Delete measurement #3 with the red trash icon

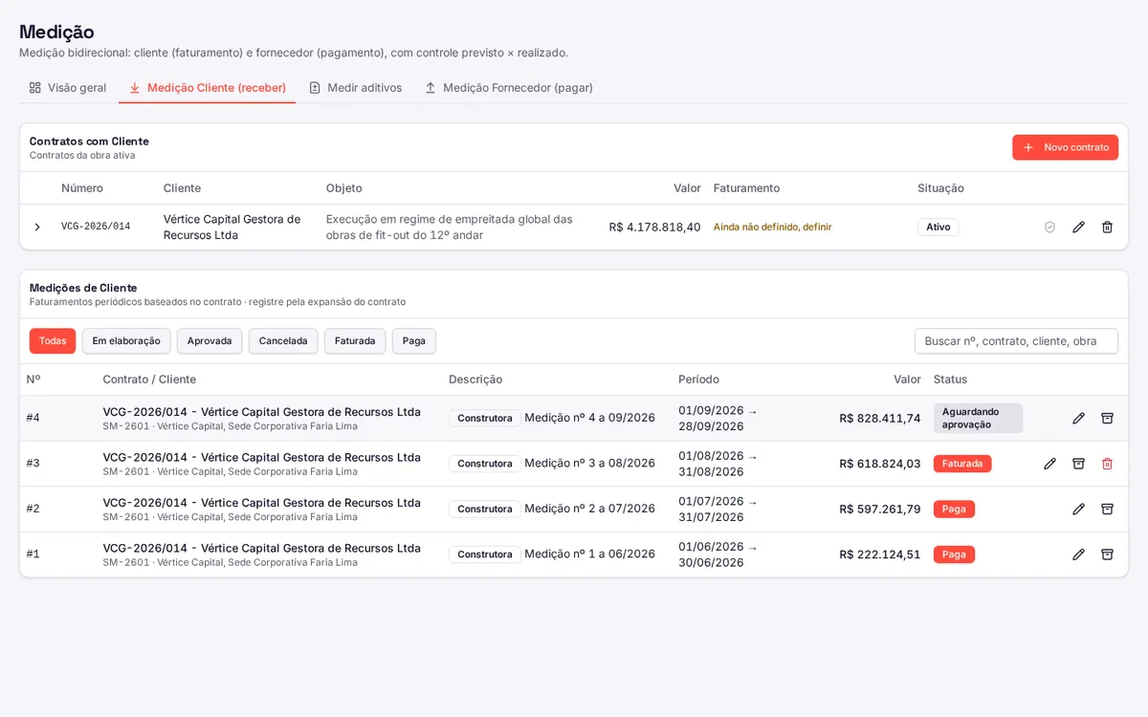click(x=1107, y=464)
